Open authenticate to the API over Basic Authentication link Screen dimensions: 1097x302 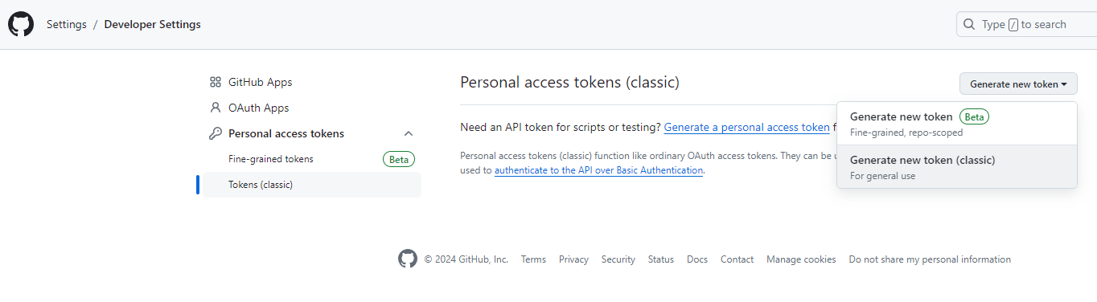click(x=599, y=170)
